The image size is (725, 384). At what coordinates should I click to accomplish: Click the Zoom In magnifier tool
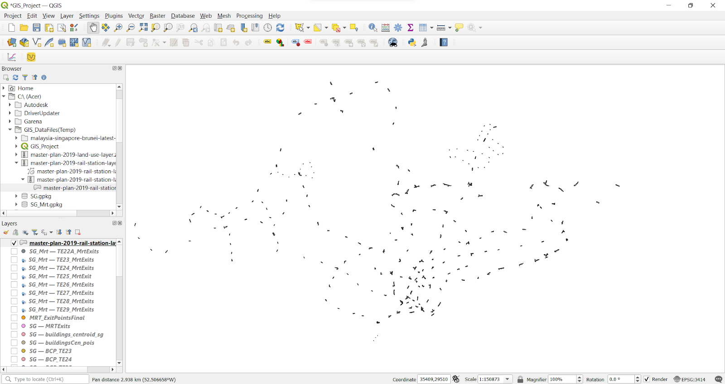point(118,28)
